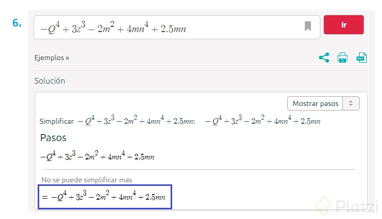The image size is (382, 219).
Task: Bookmark the expression with the bookmark icon
Action: tap(308, 26)
